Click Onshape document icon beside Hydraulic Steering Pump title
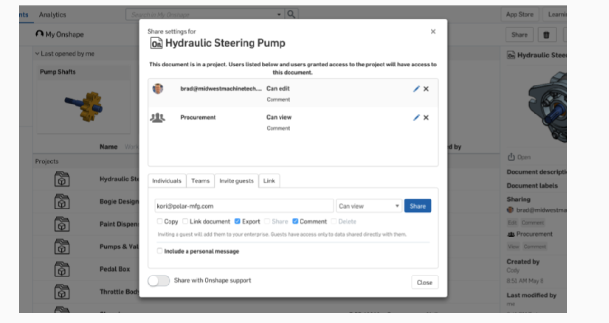Screen dimensions: 609x323 [156, 44]
